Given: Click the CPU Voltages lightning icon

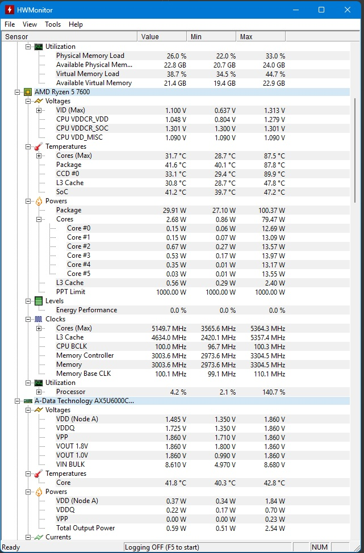Looking at the screenshot, I should tap(39, 101).
